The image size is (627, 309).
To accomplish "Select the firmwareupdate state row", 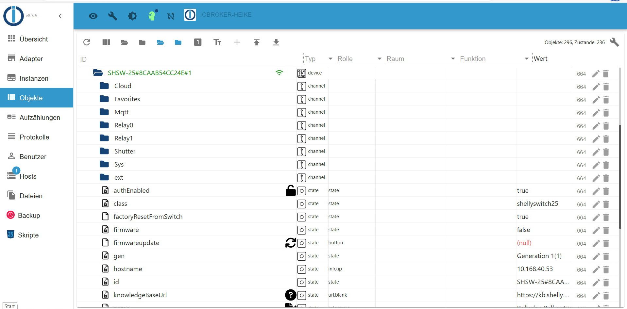I will [x=347, y=243].
